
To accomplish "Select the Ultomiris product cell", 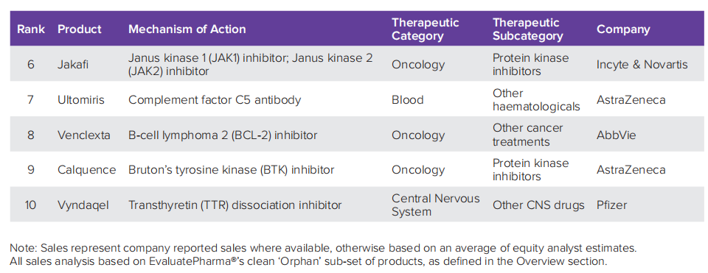I will tap(81, 99).
